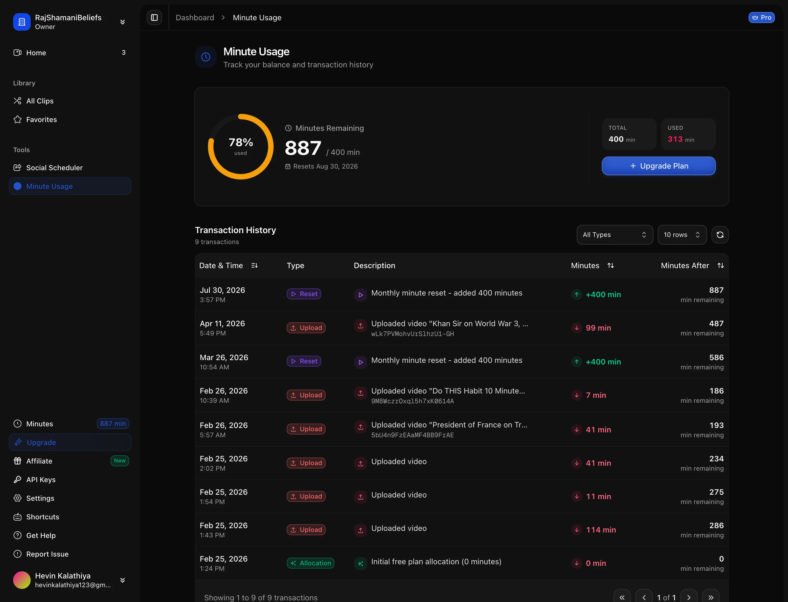This screenshot has width=788, height=602.
Task: Open All Clips in the library
Action: coord(70,101)
